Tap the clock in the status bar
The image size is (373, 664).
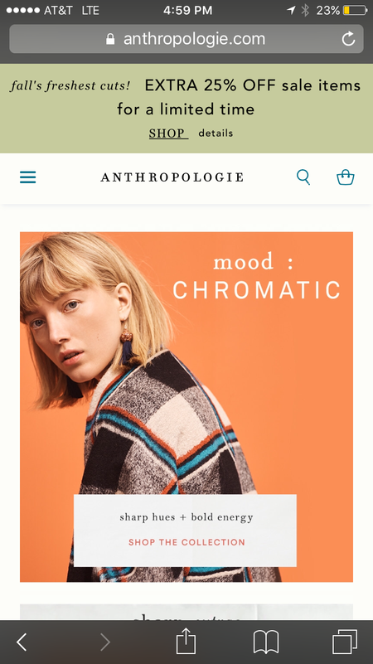click(187, 10)
